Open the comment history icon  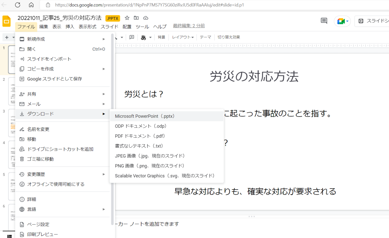pos(324,21)
